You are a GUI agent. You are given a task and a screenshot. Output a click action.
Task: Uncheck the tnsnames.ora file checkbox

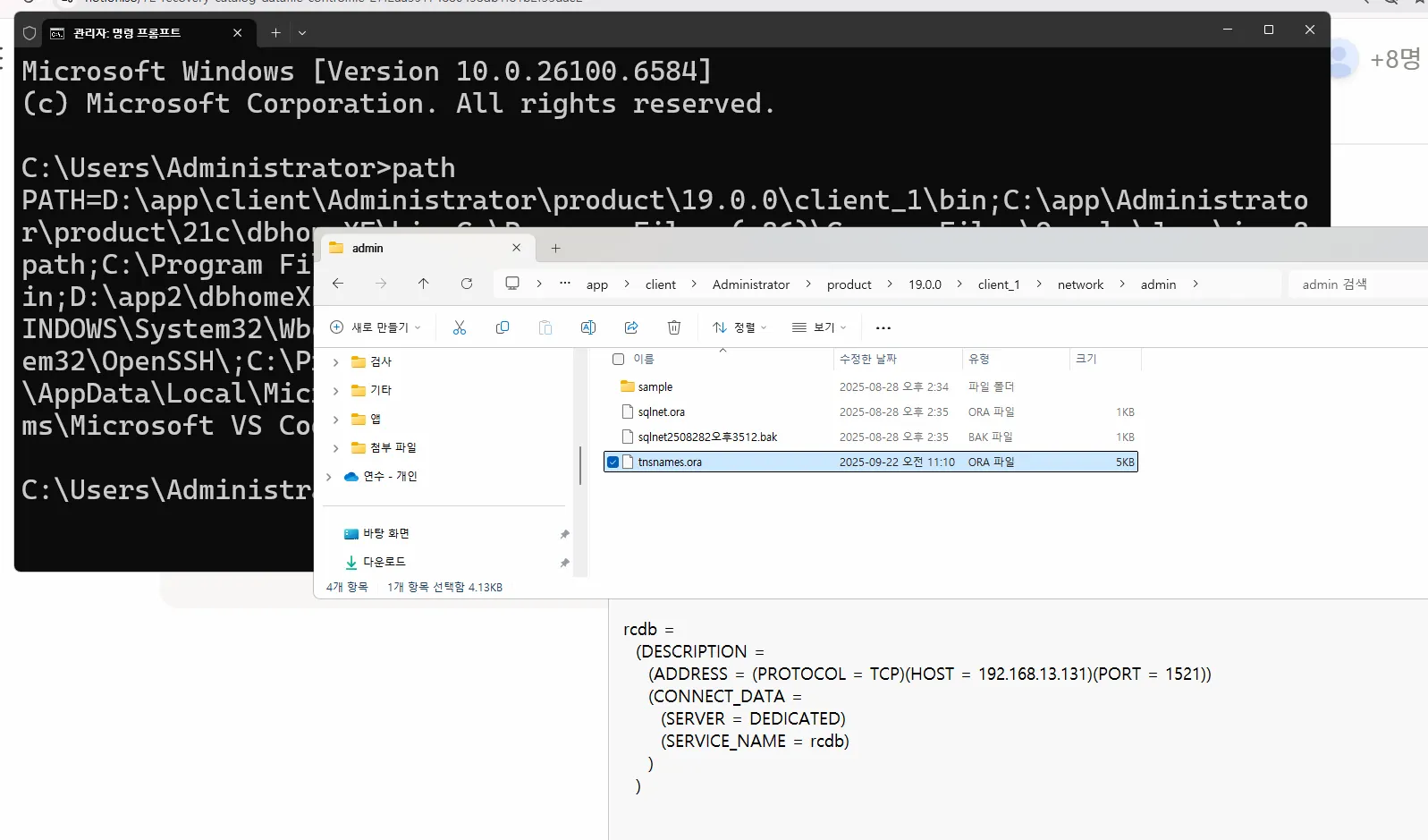613,462
